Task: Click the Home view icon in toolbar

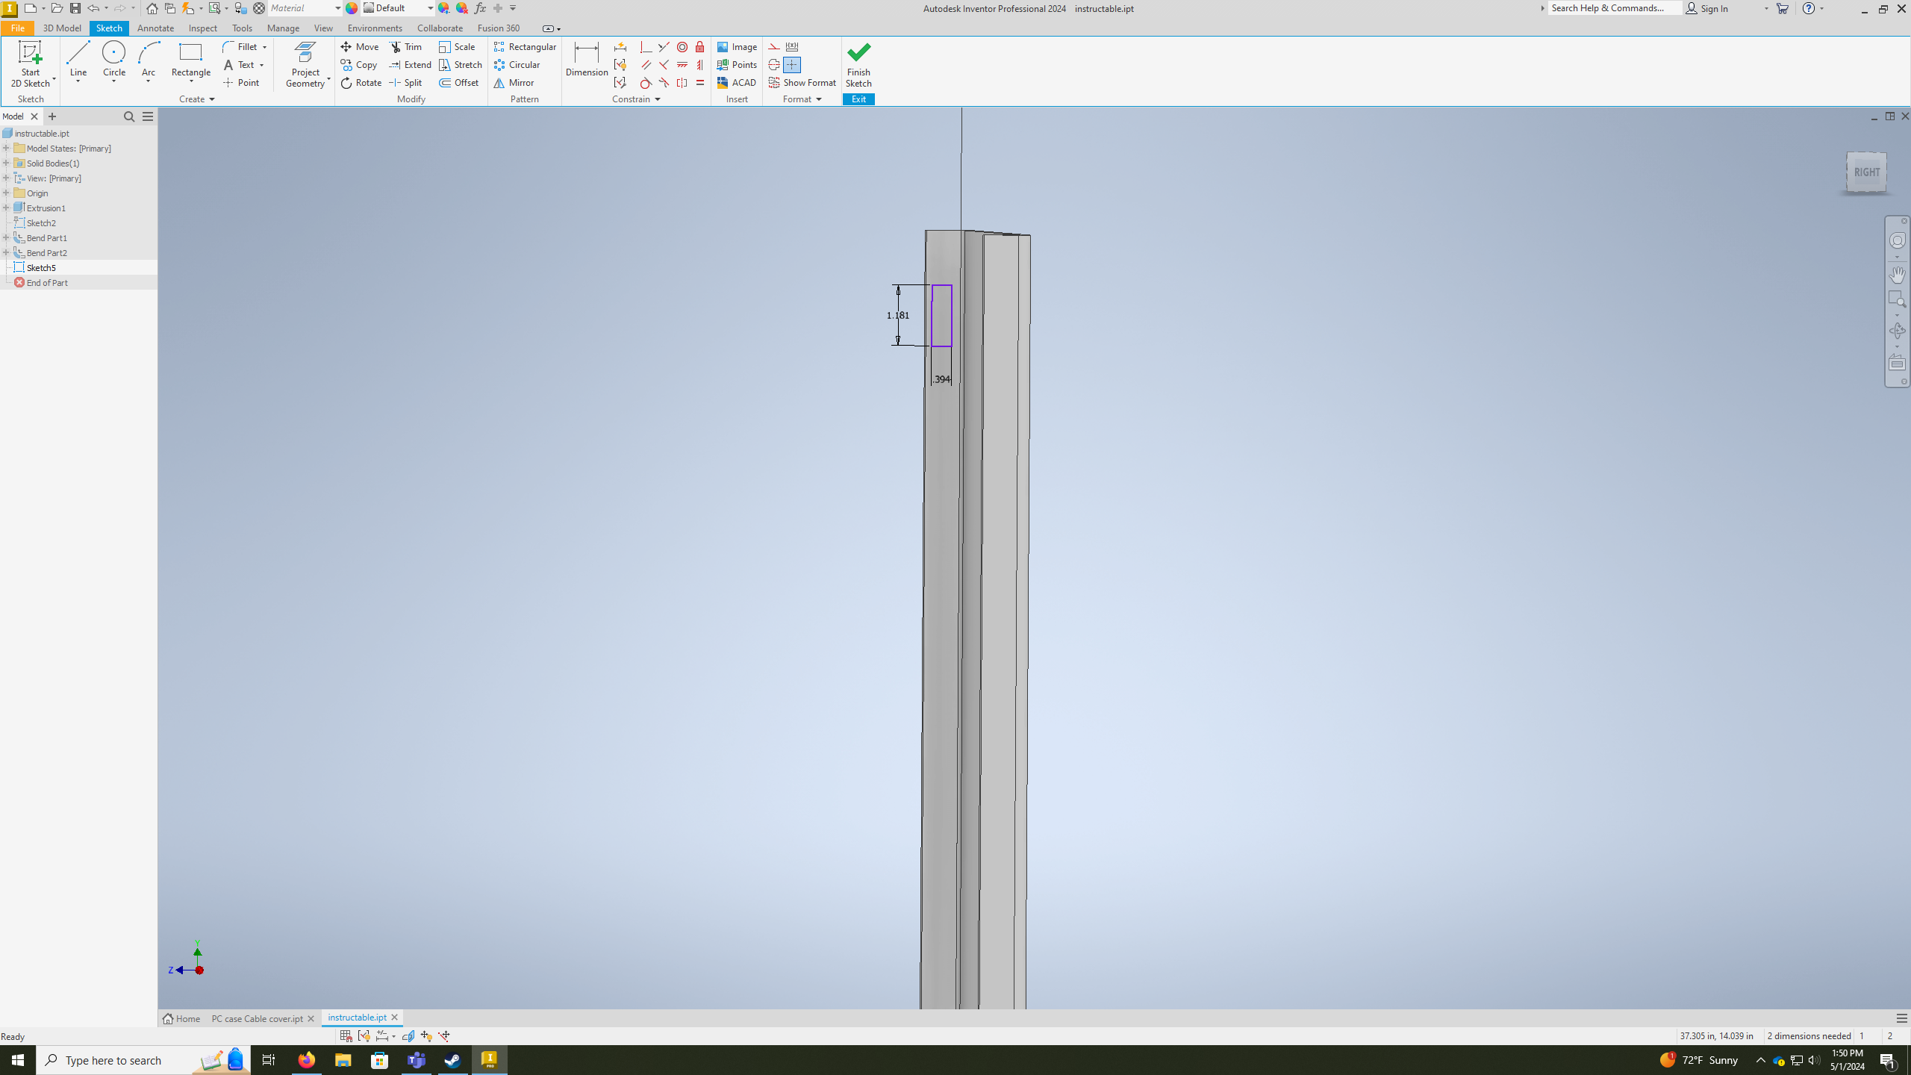Action: click(x=152, y=8)
